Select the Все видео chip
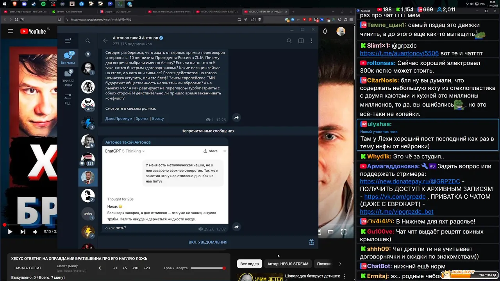The height and width of the screenshot is (281, 500). tap(249, 264)
